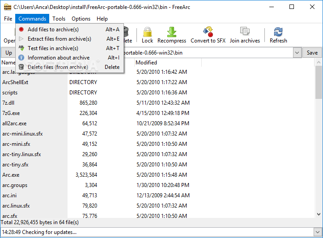Click the Join archives icon
The image size is (323, 238).
[x=245, y=31]
